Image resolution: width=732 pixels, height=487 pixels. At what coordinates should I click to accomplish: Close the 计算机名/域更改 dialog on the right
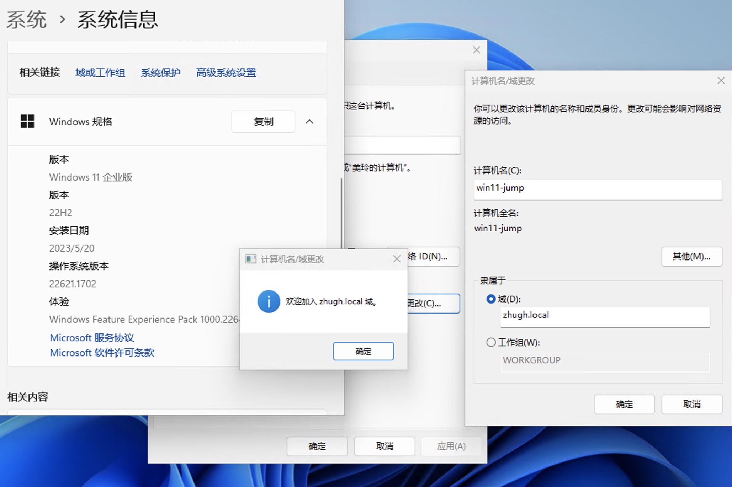[721, 81]
